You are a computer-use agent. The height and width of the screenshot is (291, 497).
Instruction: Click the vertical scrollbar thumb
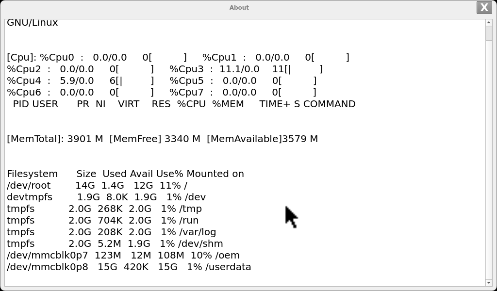tap(488, 33)
